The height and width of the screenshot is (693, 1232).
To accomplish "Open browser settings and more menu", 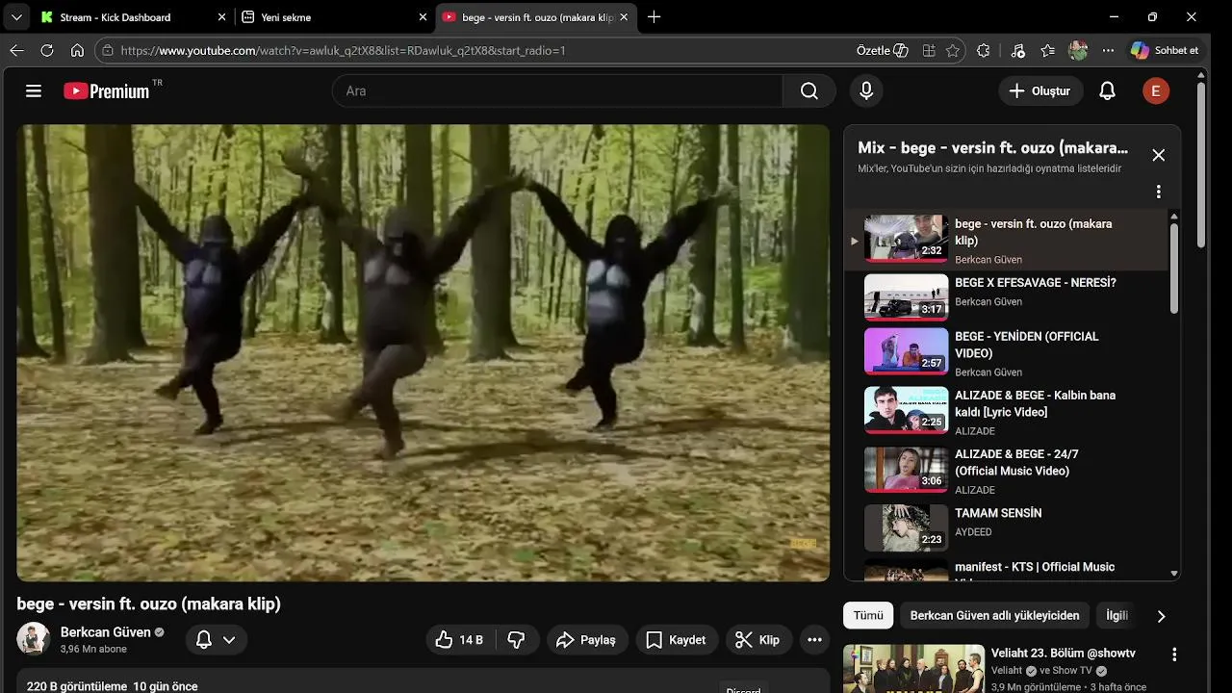I will point(1109,50).
